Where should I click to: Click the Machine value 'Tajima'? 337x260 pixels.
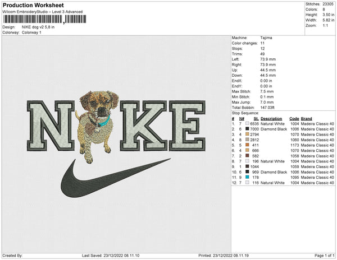tap(266, 38)
